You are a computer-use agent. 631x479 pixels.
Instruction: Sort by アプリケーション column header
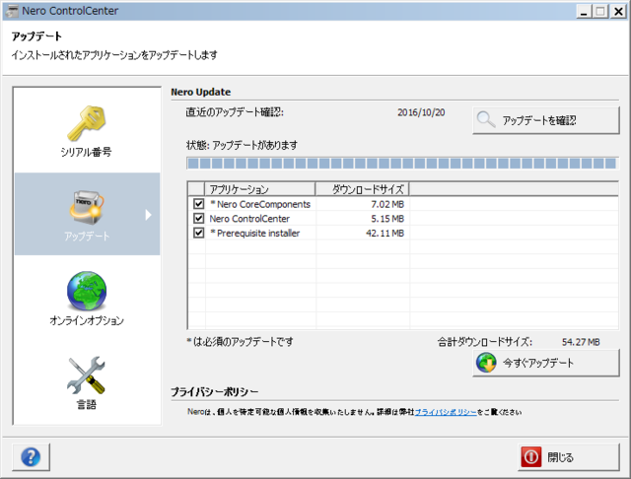pos(260,189)
